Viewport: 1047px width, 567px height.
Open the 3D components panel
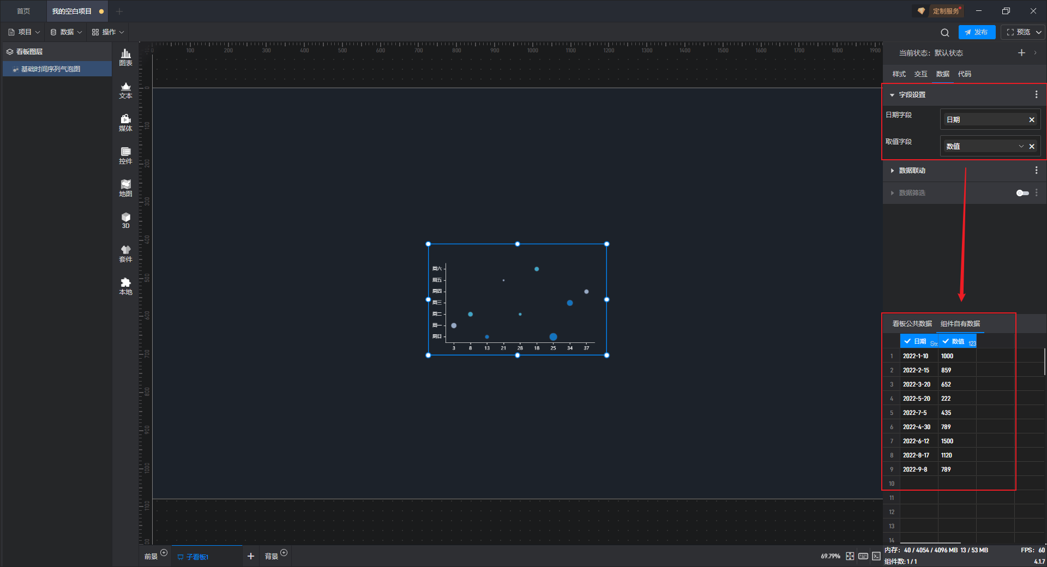tap(125, 220)
